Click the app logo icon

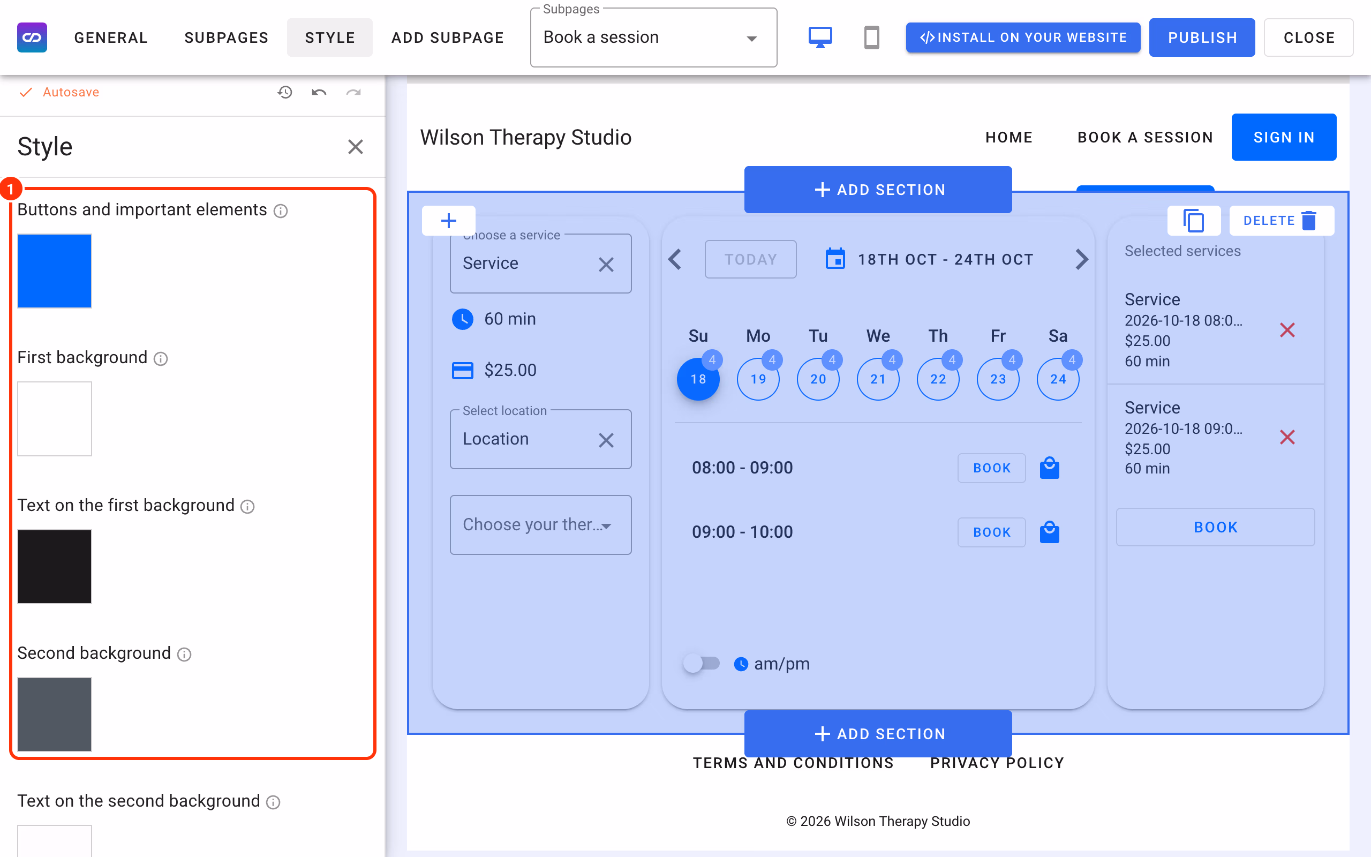tap(32, 37)
